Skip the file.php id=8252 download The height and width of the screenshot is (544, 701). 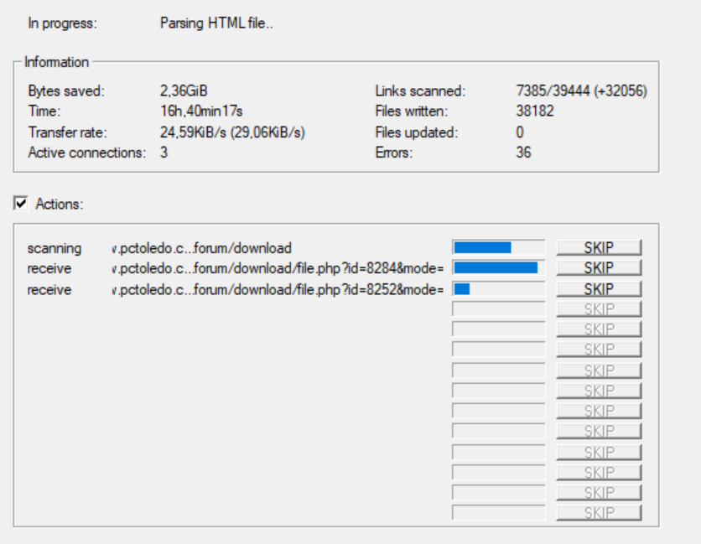click(x=599, y=289)
